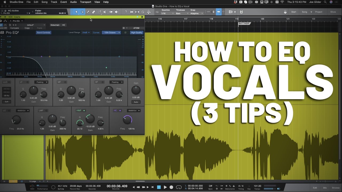Select the Eraser tool
The image size is (342, 192).
tap(94, 12)
